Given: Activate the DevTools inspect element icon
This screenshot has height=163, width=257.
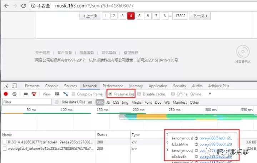Looking at the screenshot, I should tap(6, 86).
